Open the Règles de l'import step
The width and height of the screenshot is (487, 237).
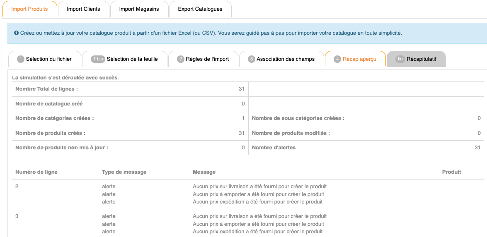click(203, 59)
